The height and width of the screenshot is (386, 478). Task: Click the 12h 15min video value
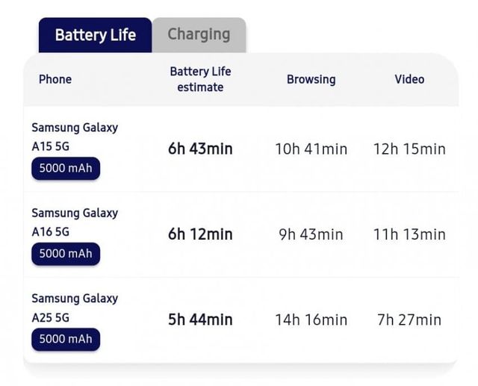tap(409, 149)
